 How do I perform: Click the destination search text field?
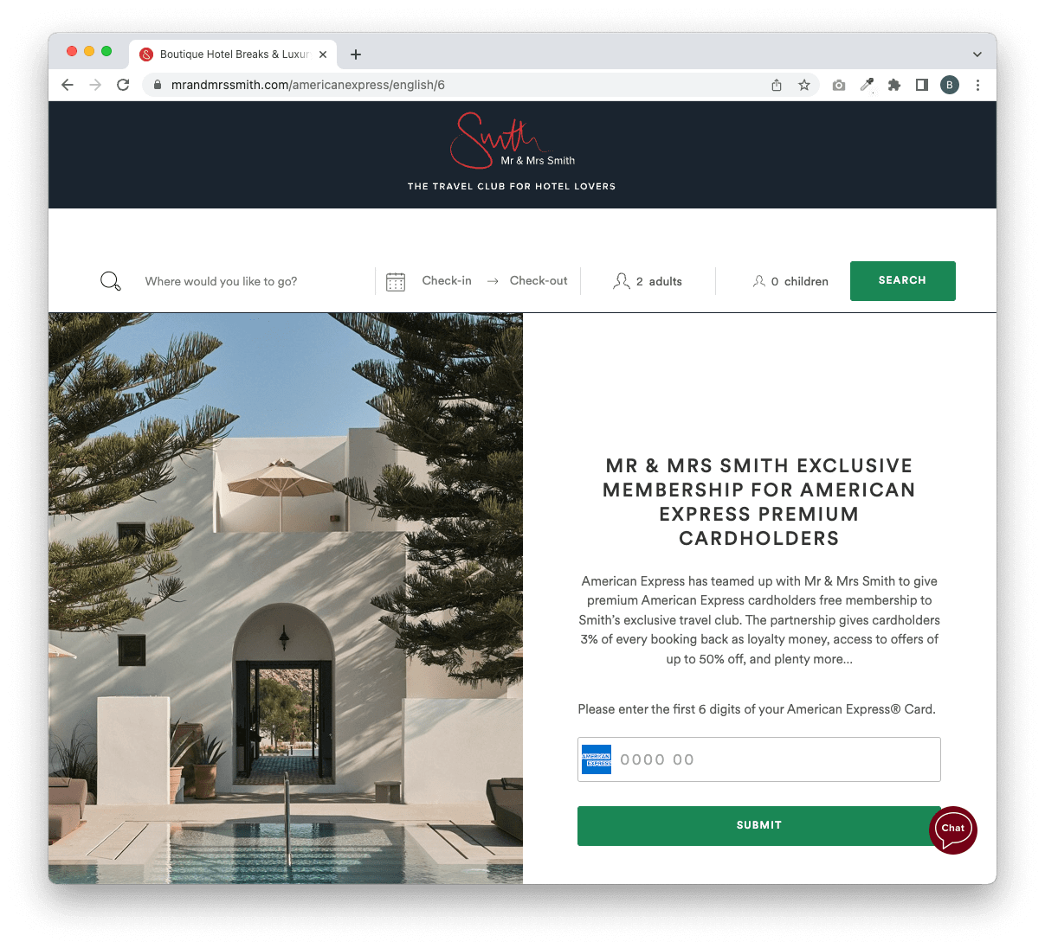[251, 281]
